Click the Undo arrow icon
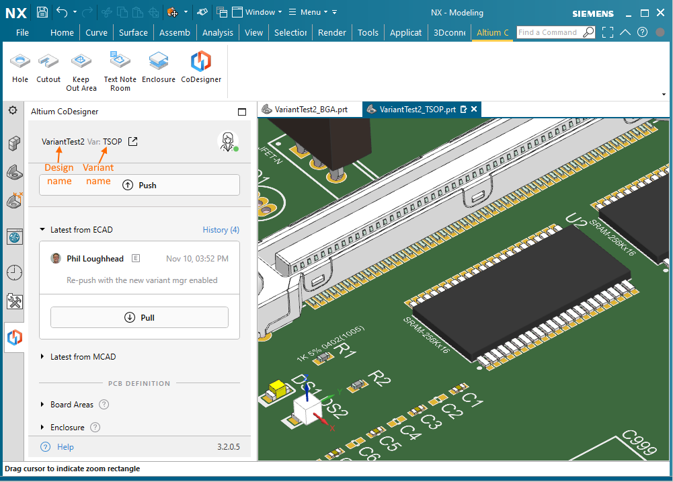The image size is (673, 482). 62,12
